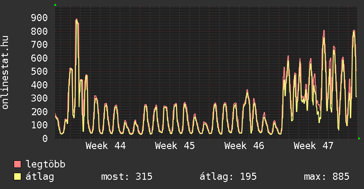The width and height of the screenshot is (364, 189).
Task: Select the Week 45 axis label
Action: pyautogui.click(x=175, y=145)
